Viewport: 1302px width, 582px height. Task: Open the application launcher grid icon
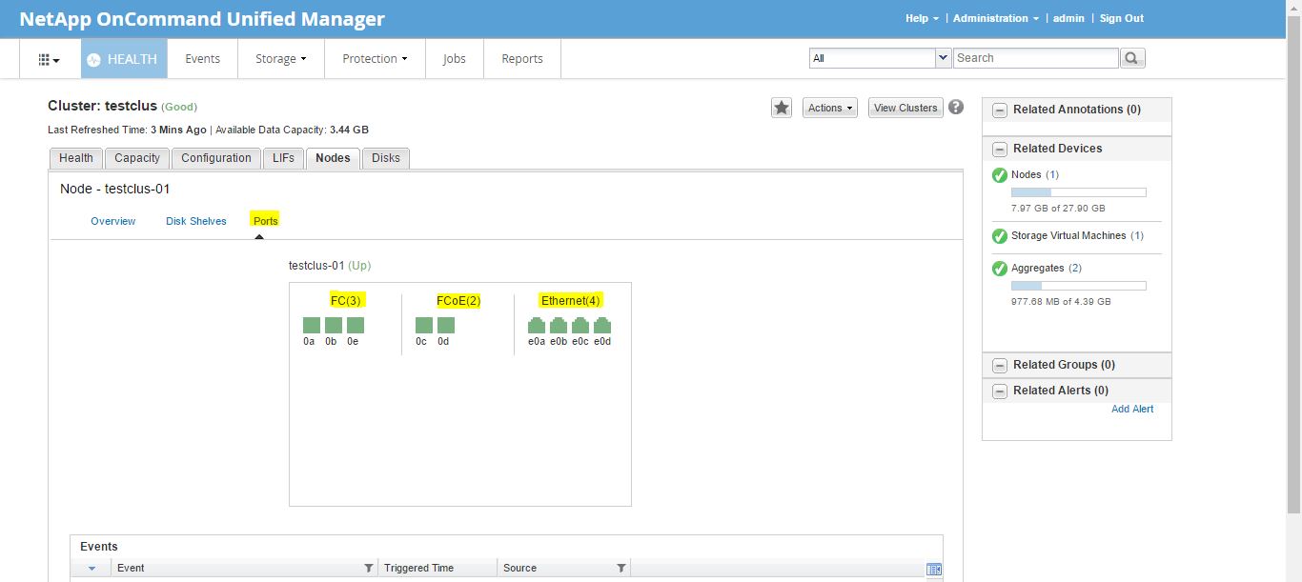[x=46, y=58]
